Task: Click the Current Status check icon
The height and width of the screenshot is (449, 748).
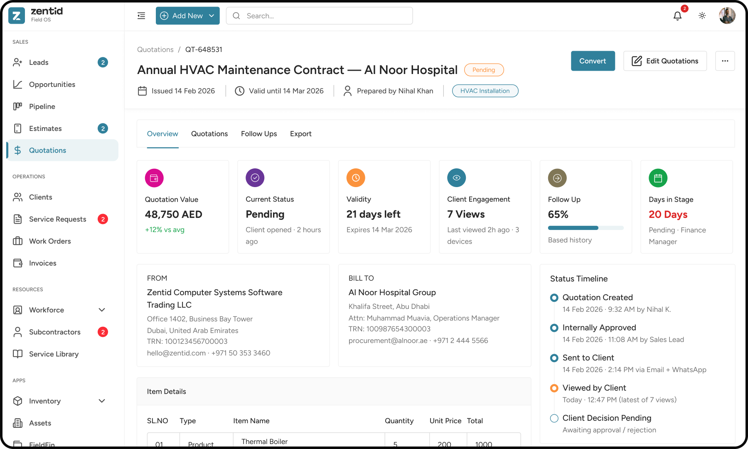Action: 255,178
